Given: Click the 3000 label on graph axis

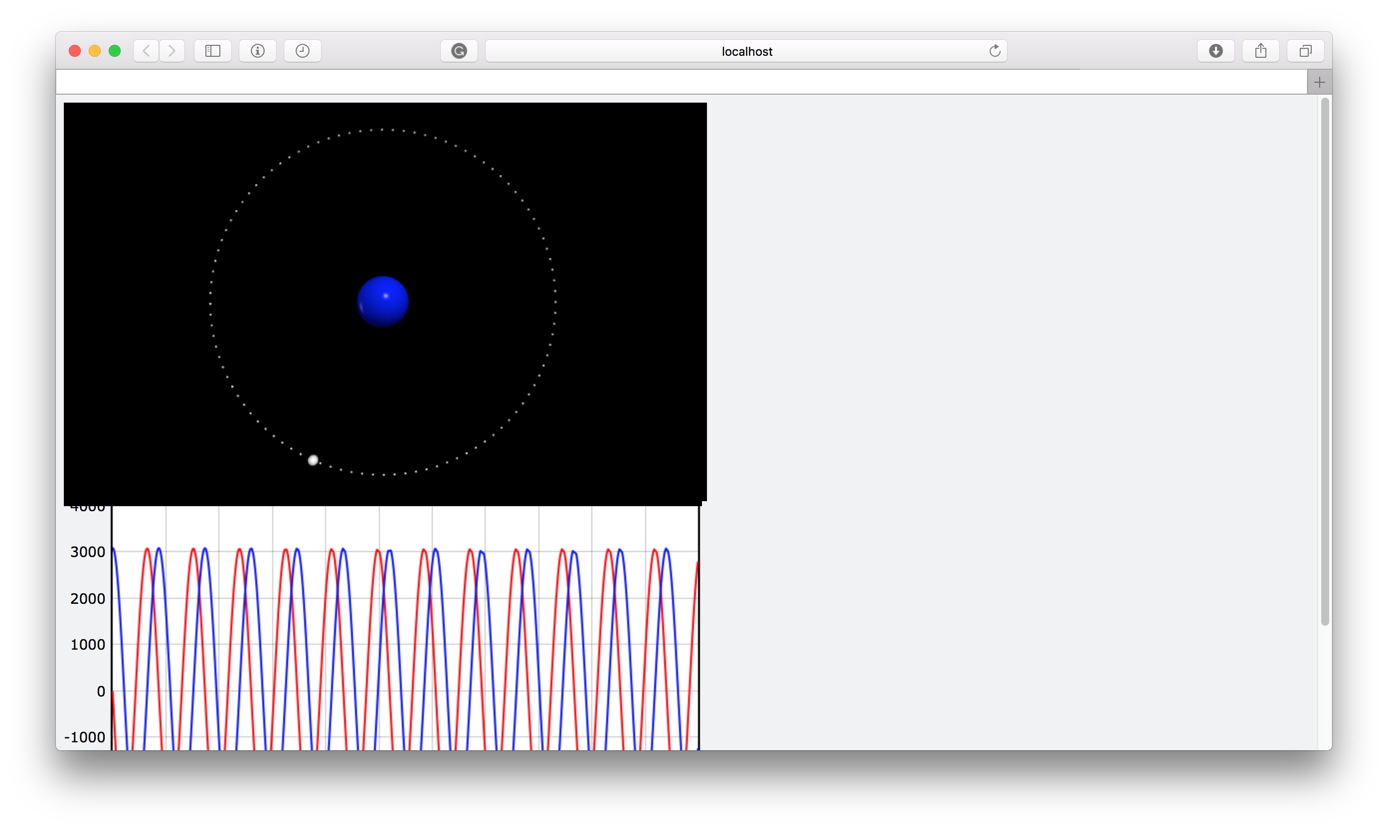Looking at the screenshot, I should 87,552.
